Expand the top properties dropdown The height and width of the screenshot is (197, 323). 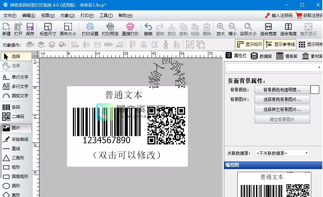pyautogui.click(x=319, y=67)
